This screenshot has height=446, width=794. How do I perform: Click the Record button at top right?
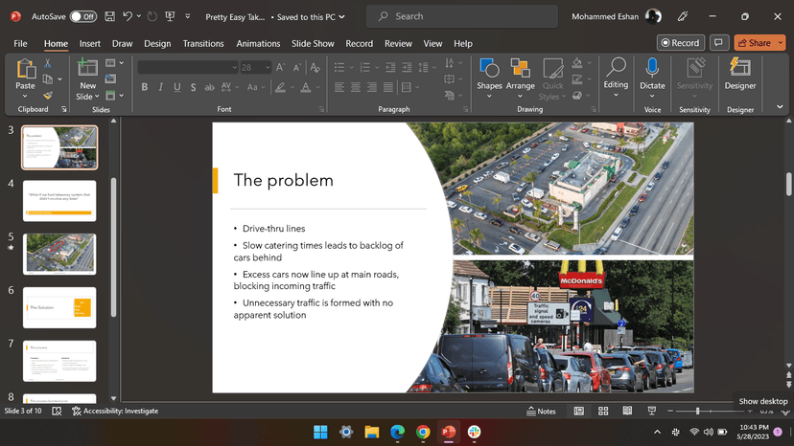click(680, 43)
